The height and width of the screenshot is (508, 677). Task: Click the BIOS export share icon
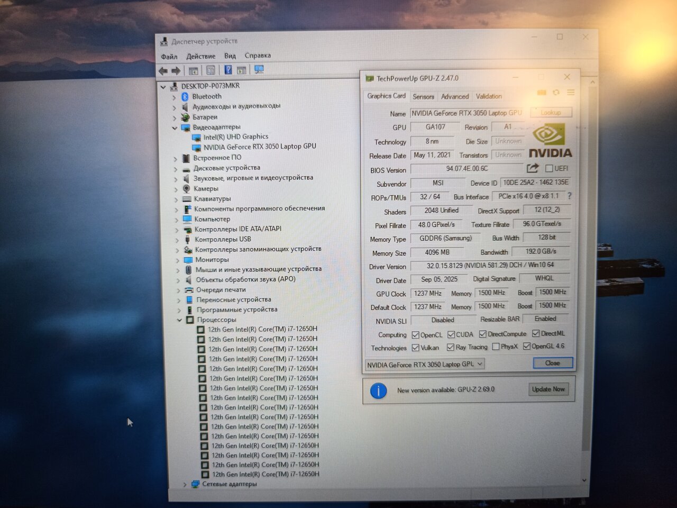(532, 168)
